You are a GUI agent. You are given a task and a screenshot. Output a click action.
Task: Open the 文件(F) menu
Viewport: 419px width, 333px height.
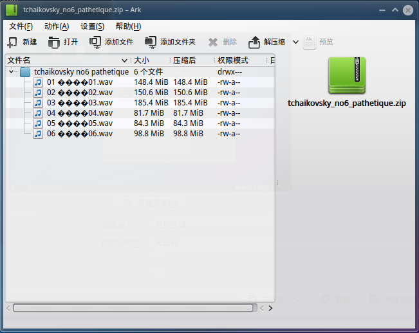[x=21, y=26]
